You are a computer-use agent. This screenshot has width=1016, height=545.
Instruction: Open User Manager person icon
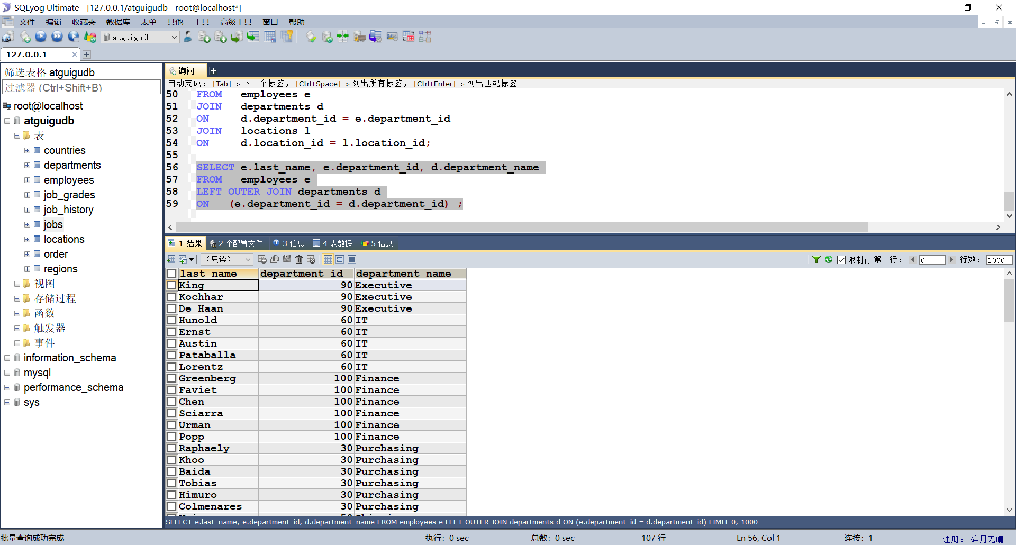pyautogui.click(x=188, y=37)
